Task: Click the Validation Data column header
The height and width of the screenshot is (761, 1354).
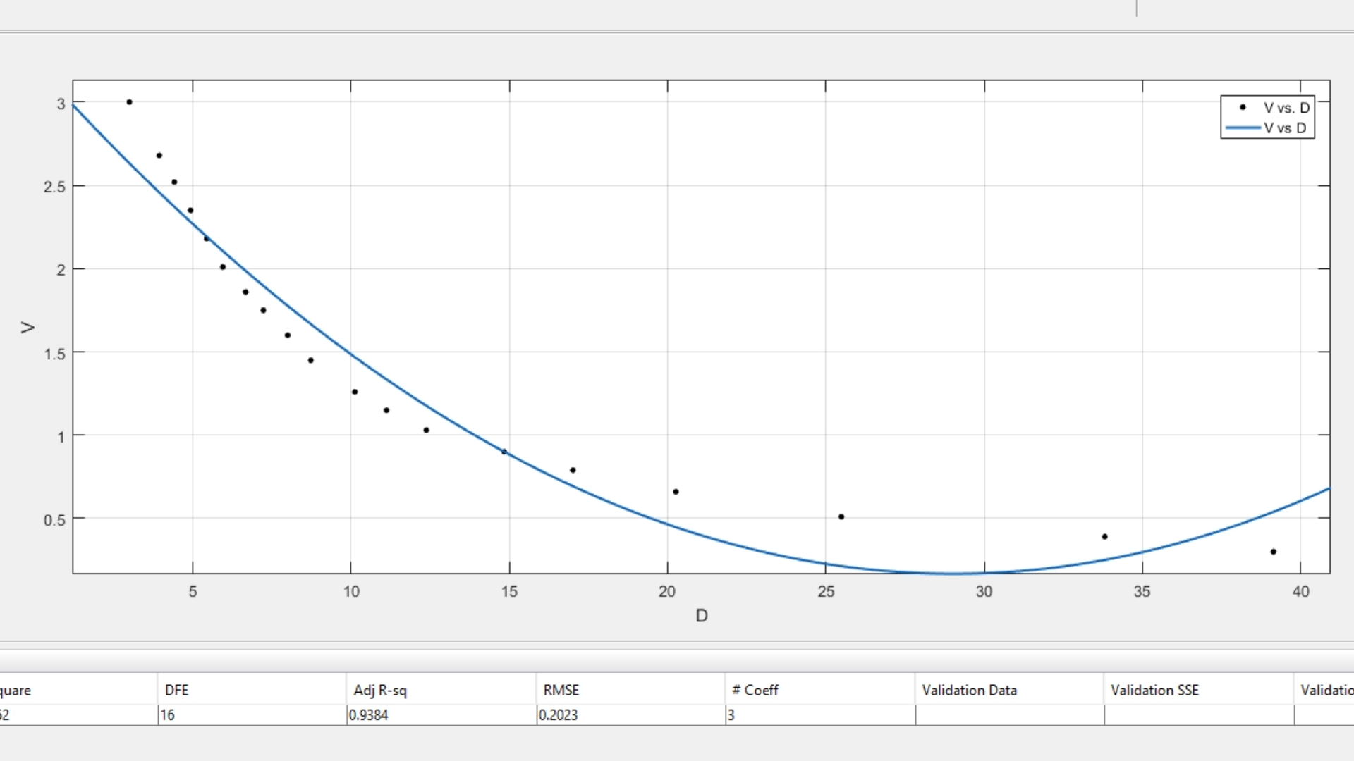Action: coord(969,690)
